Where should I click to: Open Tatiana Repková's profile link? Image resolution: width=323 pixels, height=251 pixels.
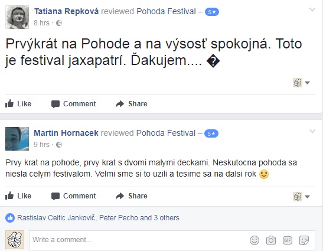coord(66,11)
